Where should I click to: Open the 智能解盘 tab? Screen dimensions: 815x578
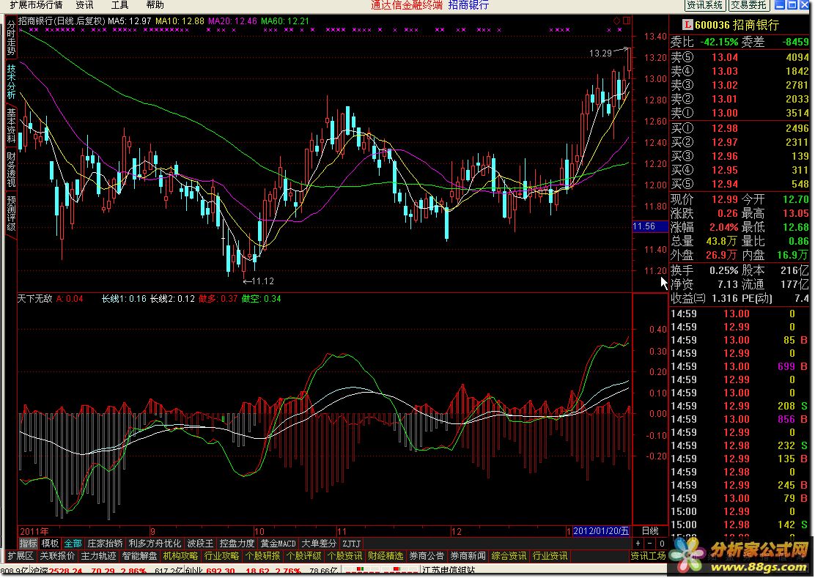coord(139,556)
